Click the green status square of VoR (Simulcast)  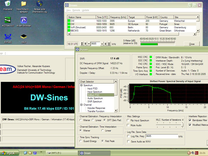pos(69,27)
